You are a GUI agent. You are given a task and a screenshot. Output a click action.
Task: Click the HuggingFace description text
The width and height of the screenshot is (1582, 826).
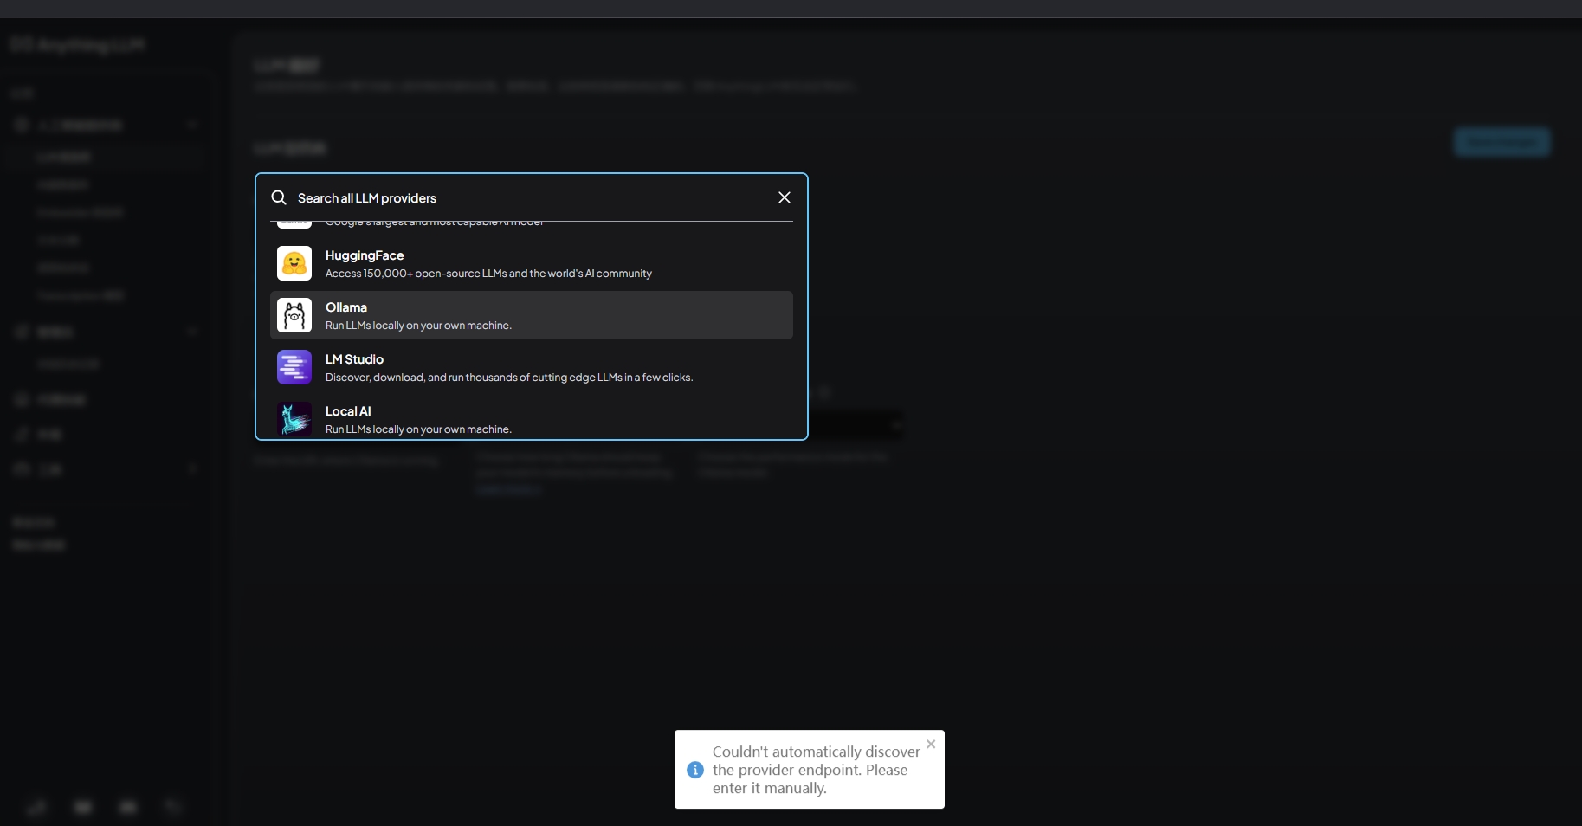pyautogui.click(x=488, y=274)
